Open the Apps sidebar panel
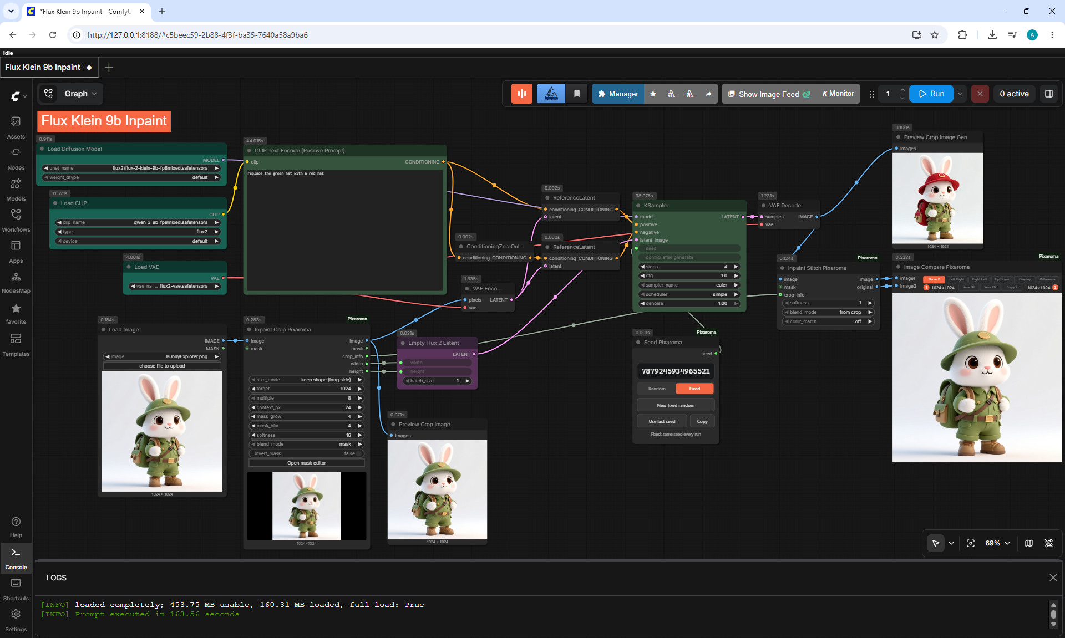 [x=16, y=252]
